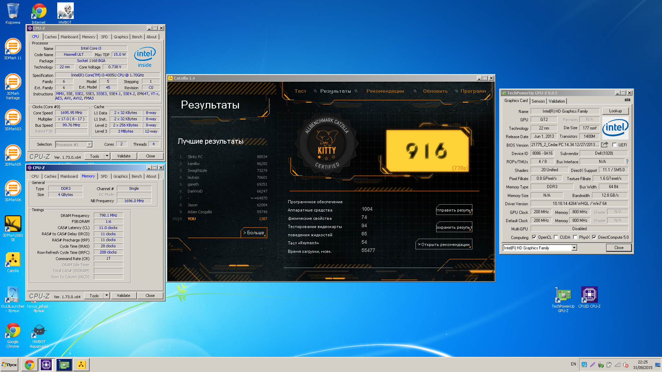The height and width of the screenshot is (372, 662).
Task: Open the GPU selection dropdown in GPU-Z
Action: (x=574, y=248)
